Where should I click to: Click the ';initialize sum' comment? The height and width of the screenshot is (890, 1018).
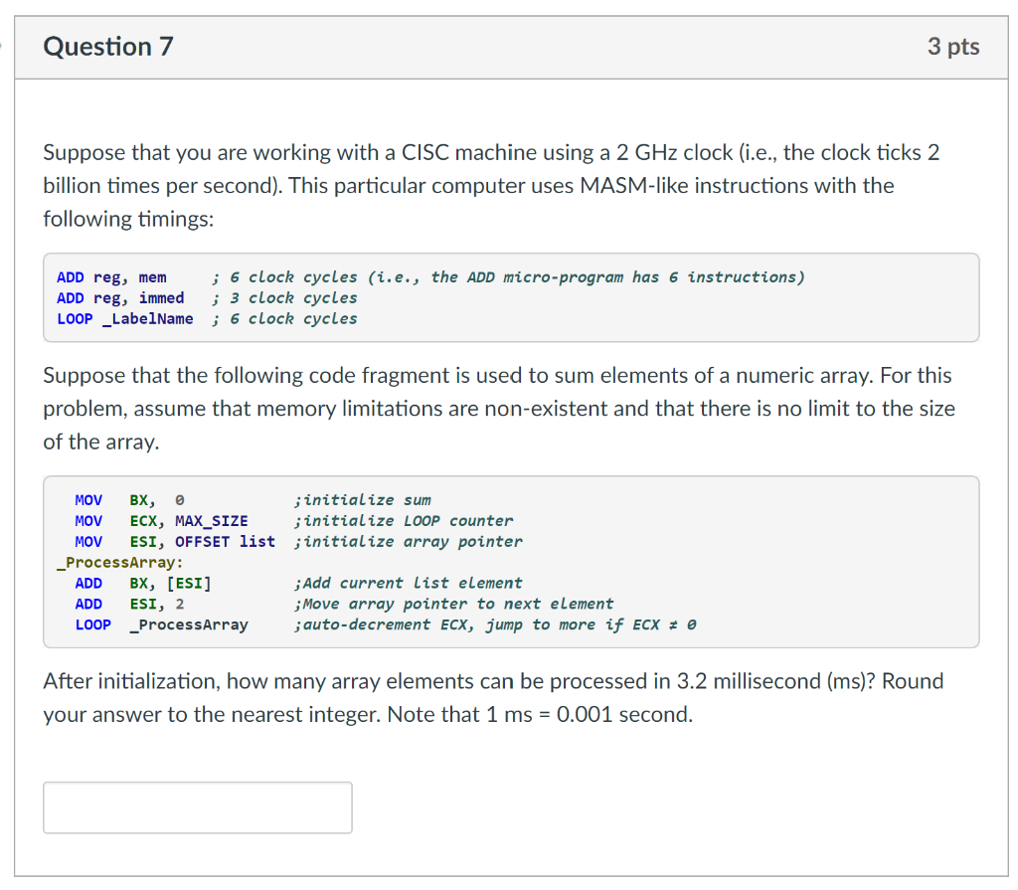click(x=362, y=500)
